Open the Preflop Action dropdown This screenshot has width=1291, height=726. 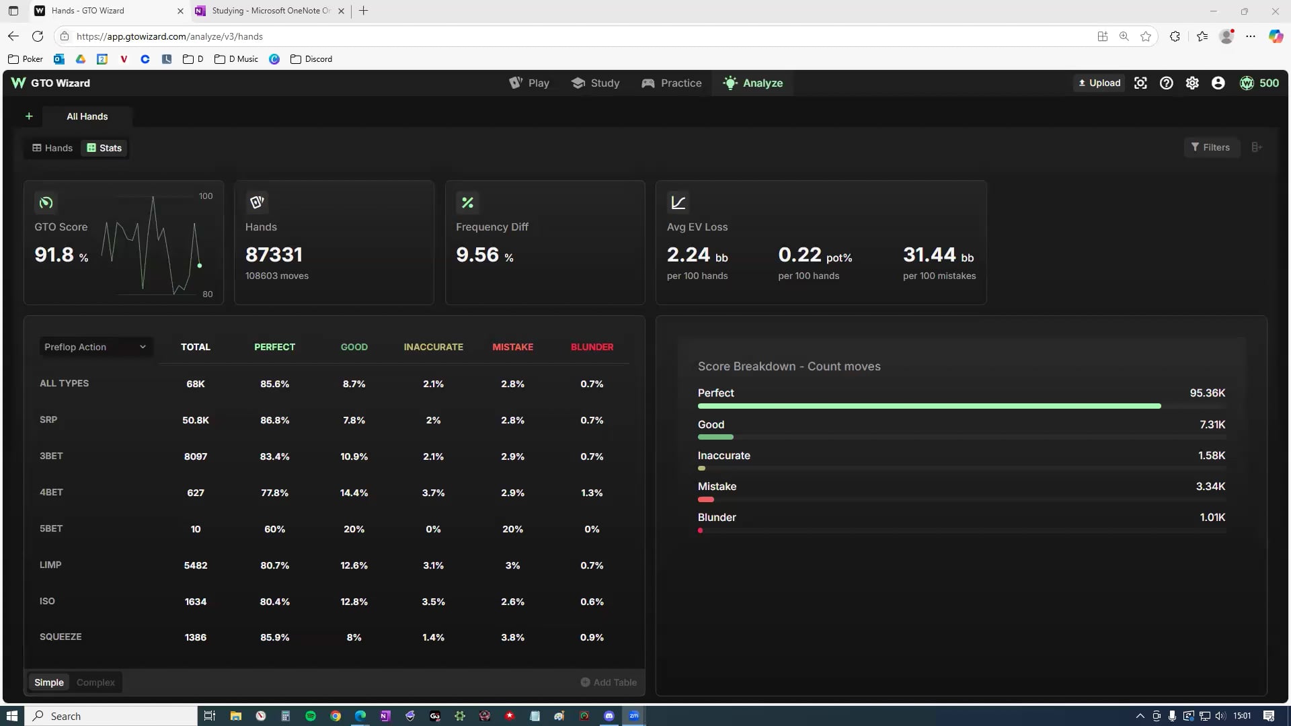click(95, 347)
